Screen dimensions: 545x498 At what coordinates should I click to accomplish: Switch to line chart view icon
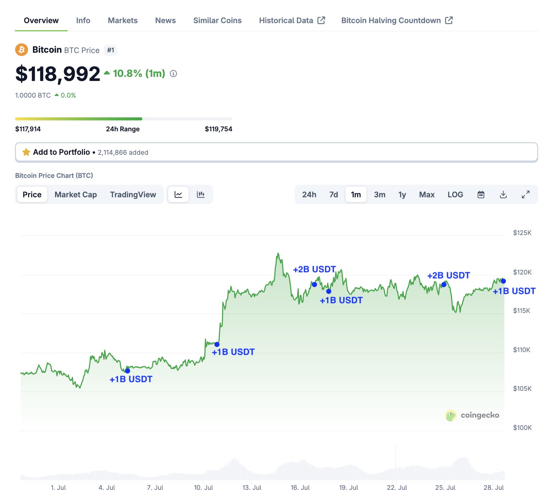coord(178,195)
